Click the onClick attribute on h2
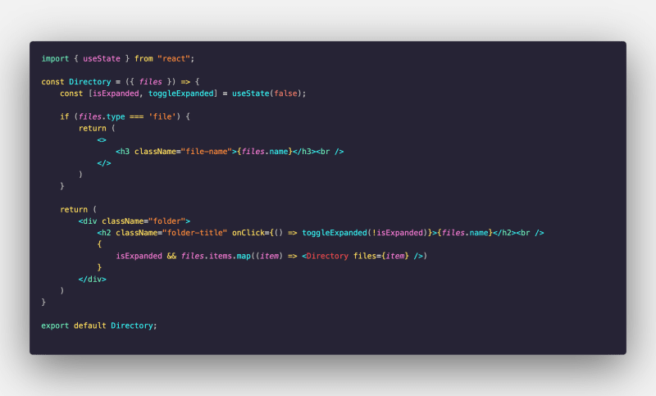This screenshot has width=656, height=396. (x=248, y=233)
